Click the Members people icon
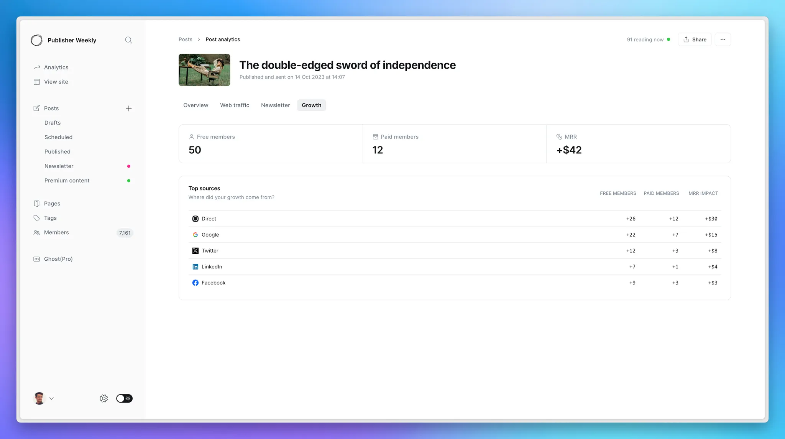This screenshot has height=439, width=785. 37,233
